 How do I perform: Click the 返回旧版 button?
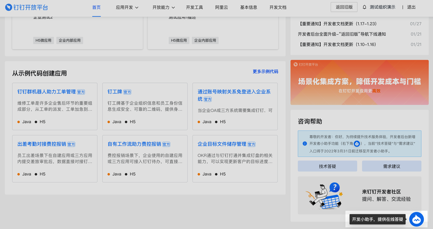[344, 7]
